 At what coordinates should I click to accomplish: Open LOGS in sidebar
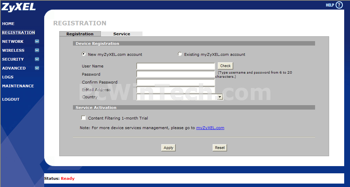[x=8, y=77]
